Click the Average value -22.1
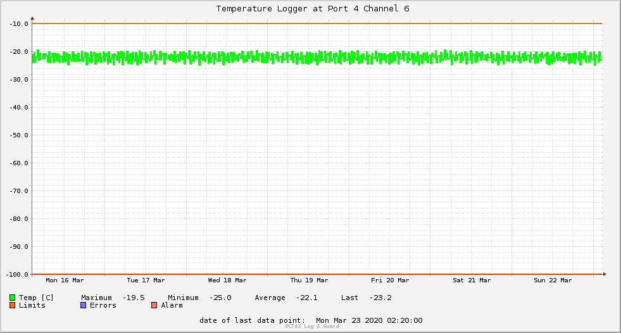Screen dimensions: 621x333 [306, 298]
